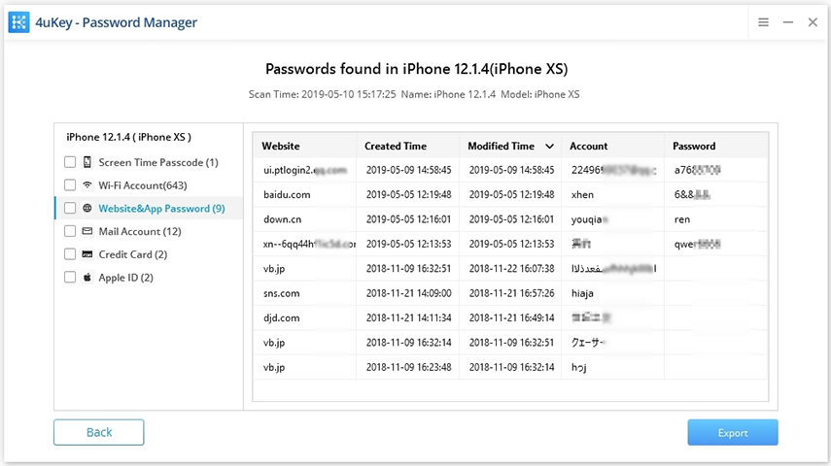Click the Back button

98,432
